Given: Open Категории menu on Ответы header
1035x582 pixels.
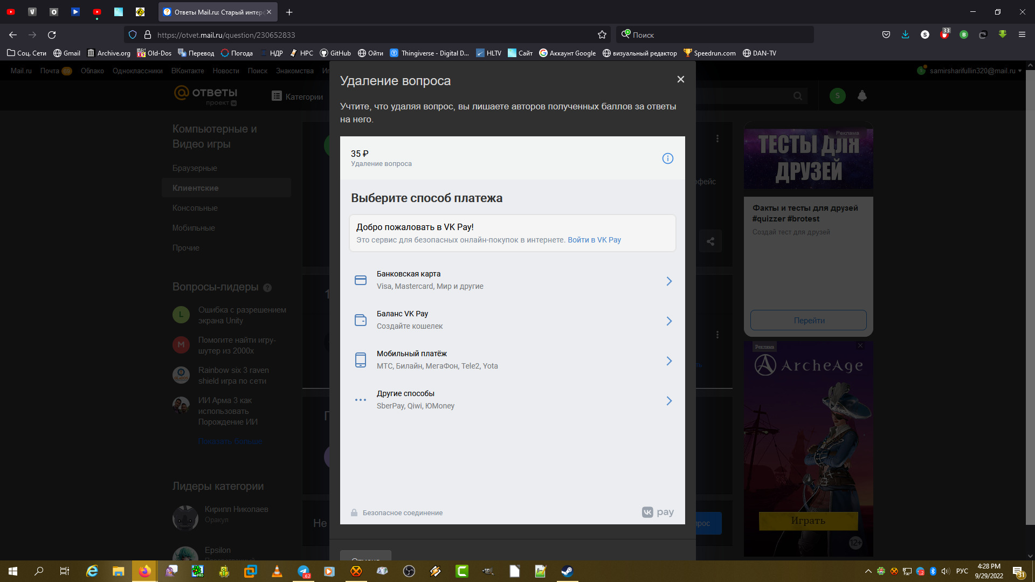Looking at the screenshot, I should tap(298, 96).
